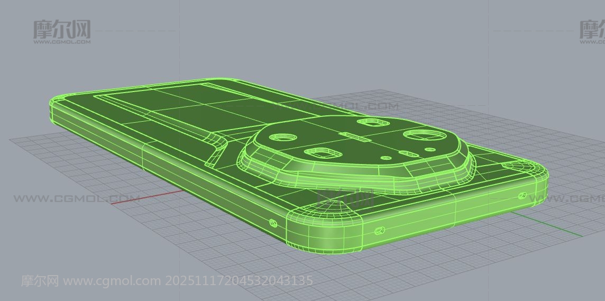Select the small round lens cutout on camera module's left

click(281, 136)
